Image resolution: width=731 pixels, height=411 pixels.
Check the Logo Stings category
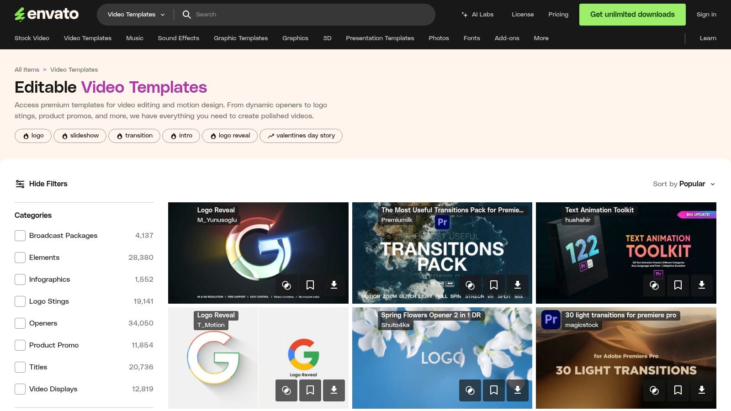click(20, 301)
